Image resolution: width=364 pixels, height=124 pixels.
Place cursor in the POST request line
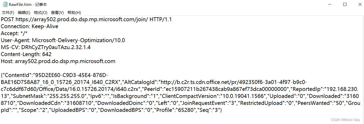point(86,19)
